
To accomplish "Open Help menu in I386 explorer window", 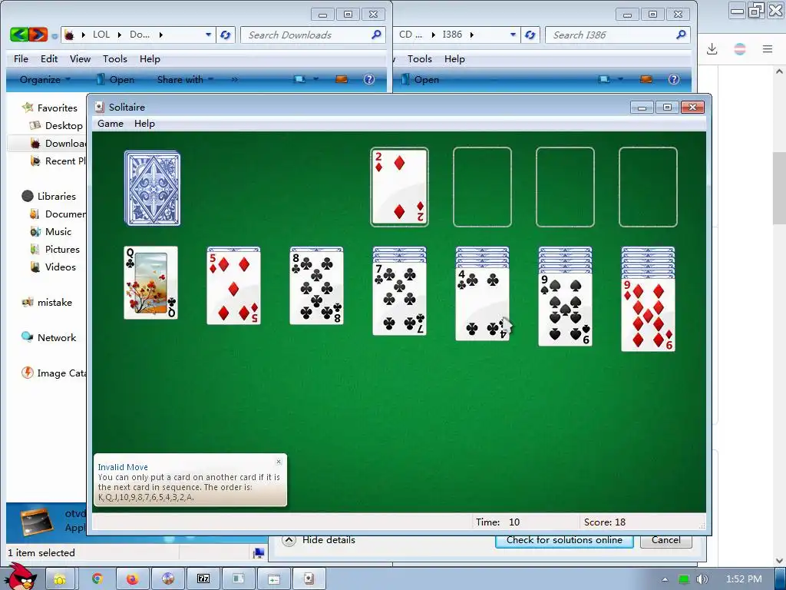I will pos(454,58).
